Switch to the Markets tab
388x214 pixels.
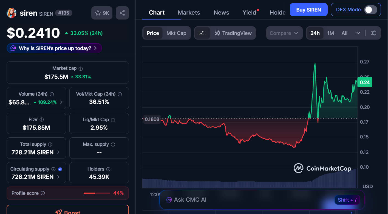[x=189, y=12]
